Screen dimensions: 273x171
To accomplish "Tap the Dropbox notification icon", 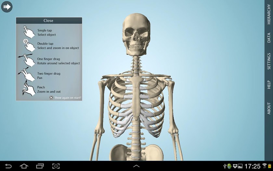I will (235, 166).
